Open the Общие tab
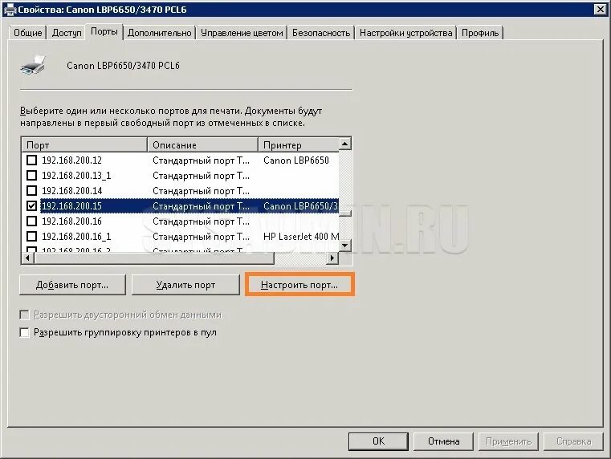Image resolution: width=611 pixels, height=459 pixels. pyautogui.click(x=27, y=33)
